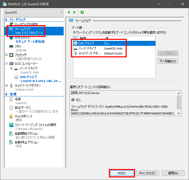Click the 名前 icon
Screen dimensions: 189x180
click(11, 99)
